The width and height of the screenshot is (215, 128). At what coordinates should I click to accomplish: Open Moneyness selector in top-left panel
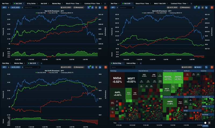tap(78, 8)
